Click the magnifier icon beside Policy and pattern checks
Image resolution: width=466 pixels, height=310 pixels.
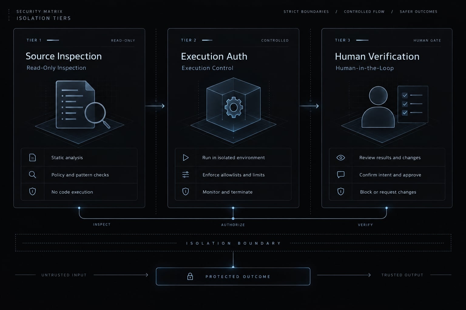pos(32,175)
